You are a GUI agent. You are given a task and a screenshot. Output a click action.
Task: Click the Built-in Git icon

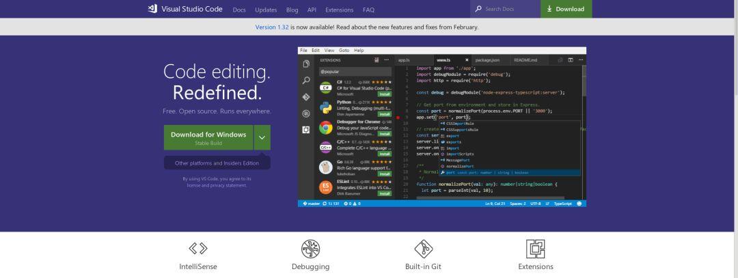coord(423,249)
